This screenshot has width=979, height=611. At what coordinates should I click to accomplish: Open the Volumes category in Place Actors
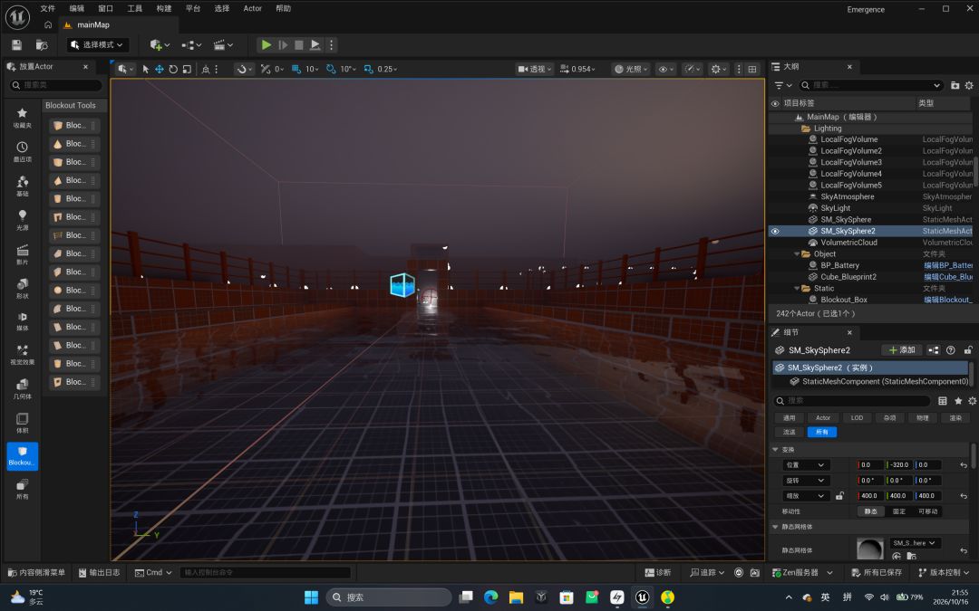click(22, 423)
